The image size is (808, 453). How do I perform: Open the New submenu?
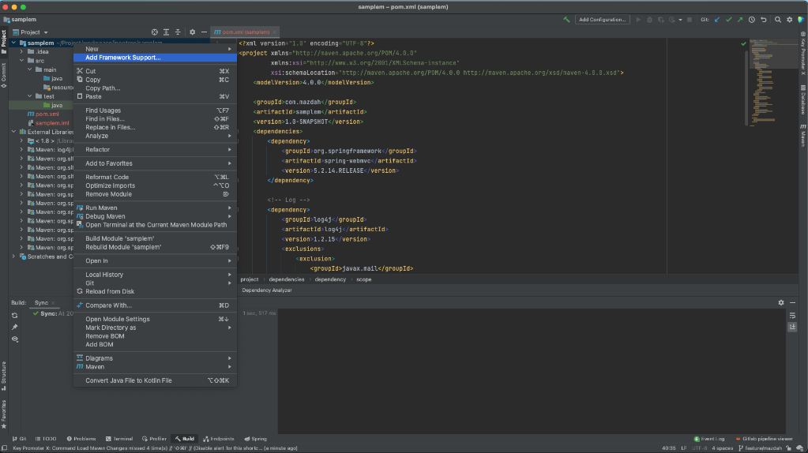coord(155,49)
